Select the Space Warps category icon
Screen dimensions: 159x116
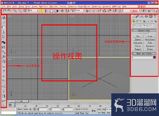[152, 21]
